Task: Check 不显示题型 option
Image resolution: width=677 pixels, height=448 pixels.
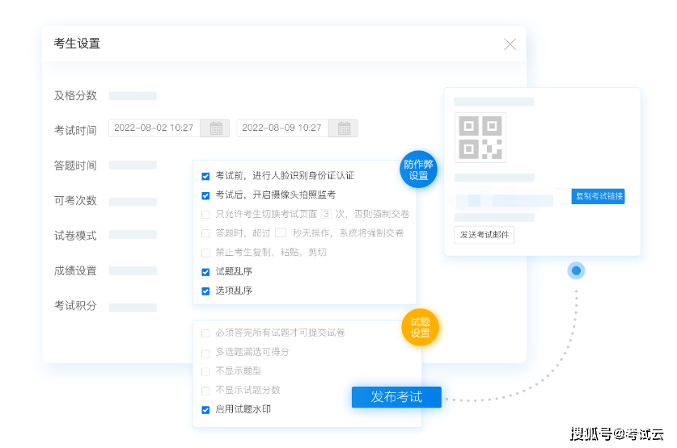Action: 205,371
